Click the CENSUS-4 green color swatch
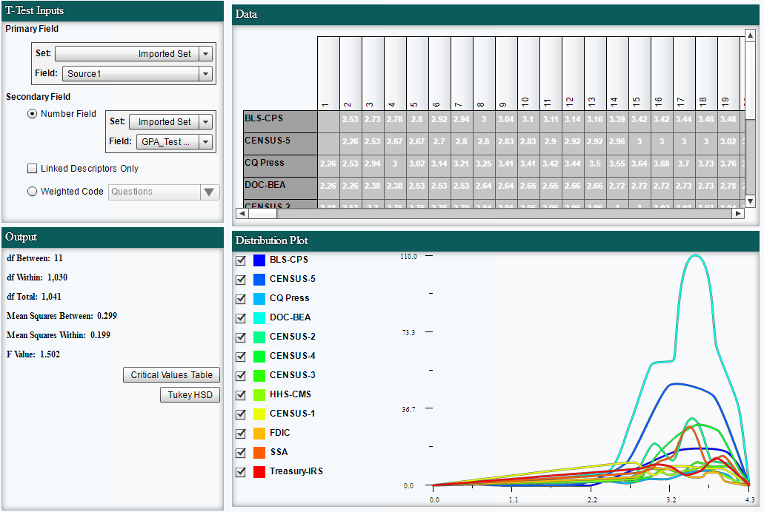Screen dimensions: 764x512 [x=259, y=357]
